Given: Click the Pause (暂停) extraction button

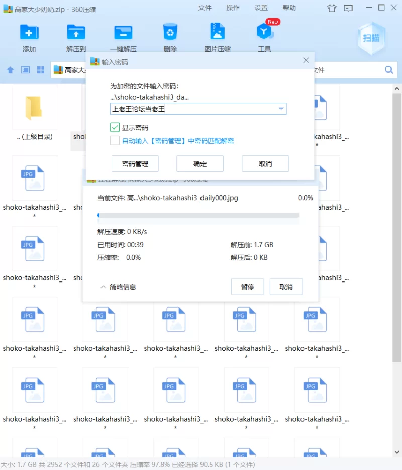Looking at the screenshot, I should (247, 287).
